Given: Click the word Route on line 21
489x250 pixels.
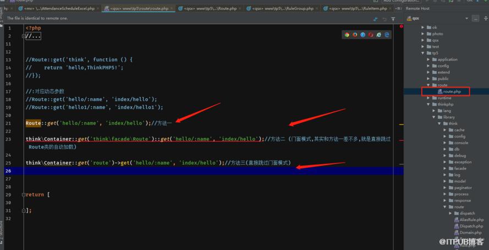Looking at the screenshot, I should point(34,123).
